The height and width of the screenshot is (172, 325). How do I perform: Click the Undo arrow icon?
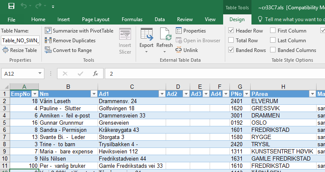pyautogui.click(x=23, y=6)
